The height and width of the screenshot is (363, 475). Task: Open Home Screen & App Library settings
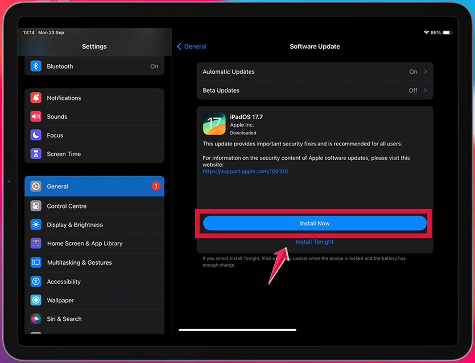(x=85, y=243)
